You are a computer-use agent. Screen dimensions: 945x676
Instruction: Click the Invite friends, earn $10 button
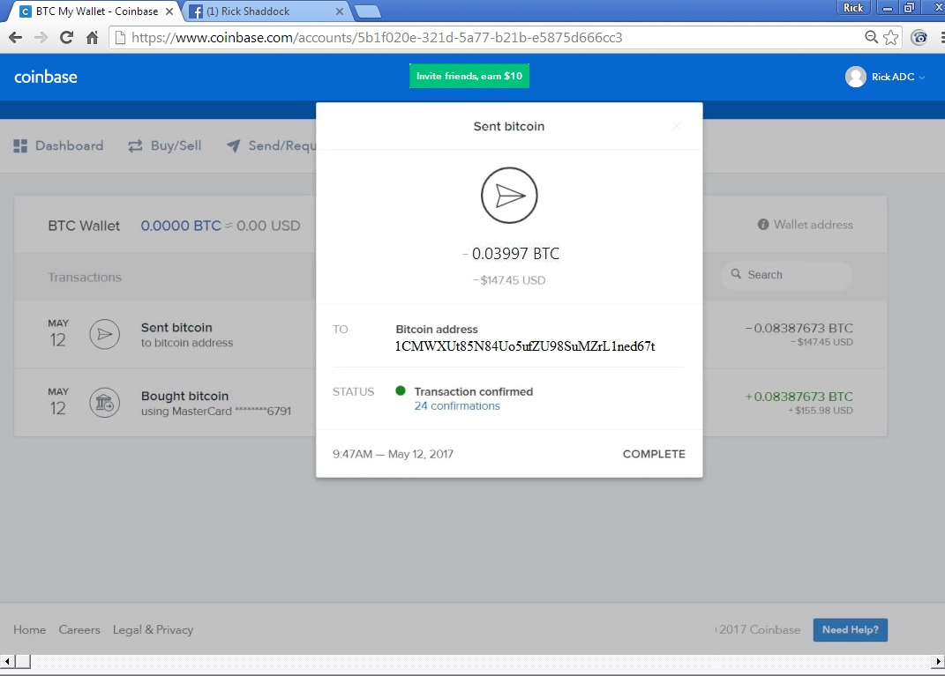(x=469, y=76)
